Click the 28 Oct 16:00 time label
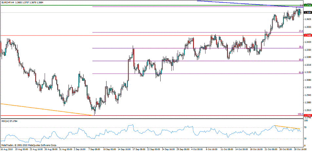Screen dimensions: 312x151 click(x=301, y=149)
